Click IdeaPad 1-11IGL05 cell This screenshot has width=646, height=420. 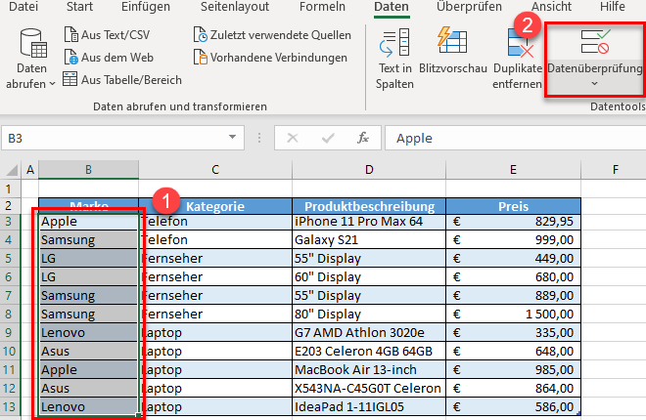(369, 407)
